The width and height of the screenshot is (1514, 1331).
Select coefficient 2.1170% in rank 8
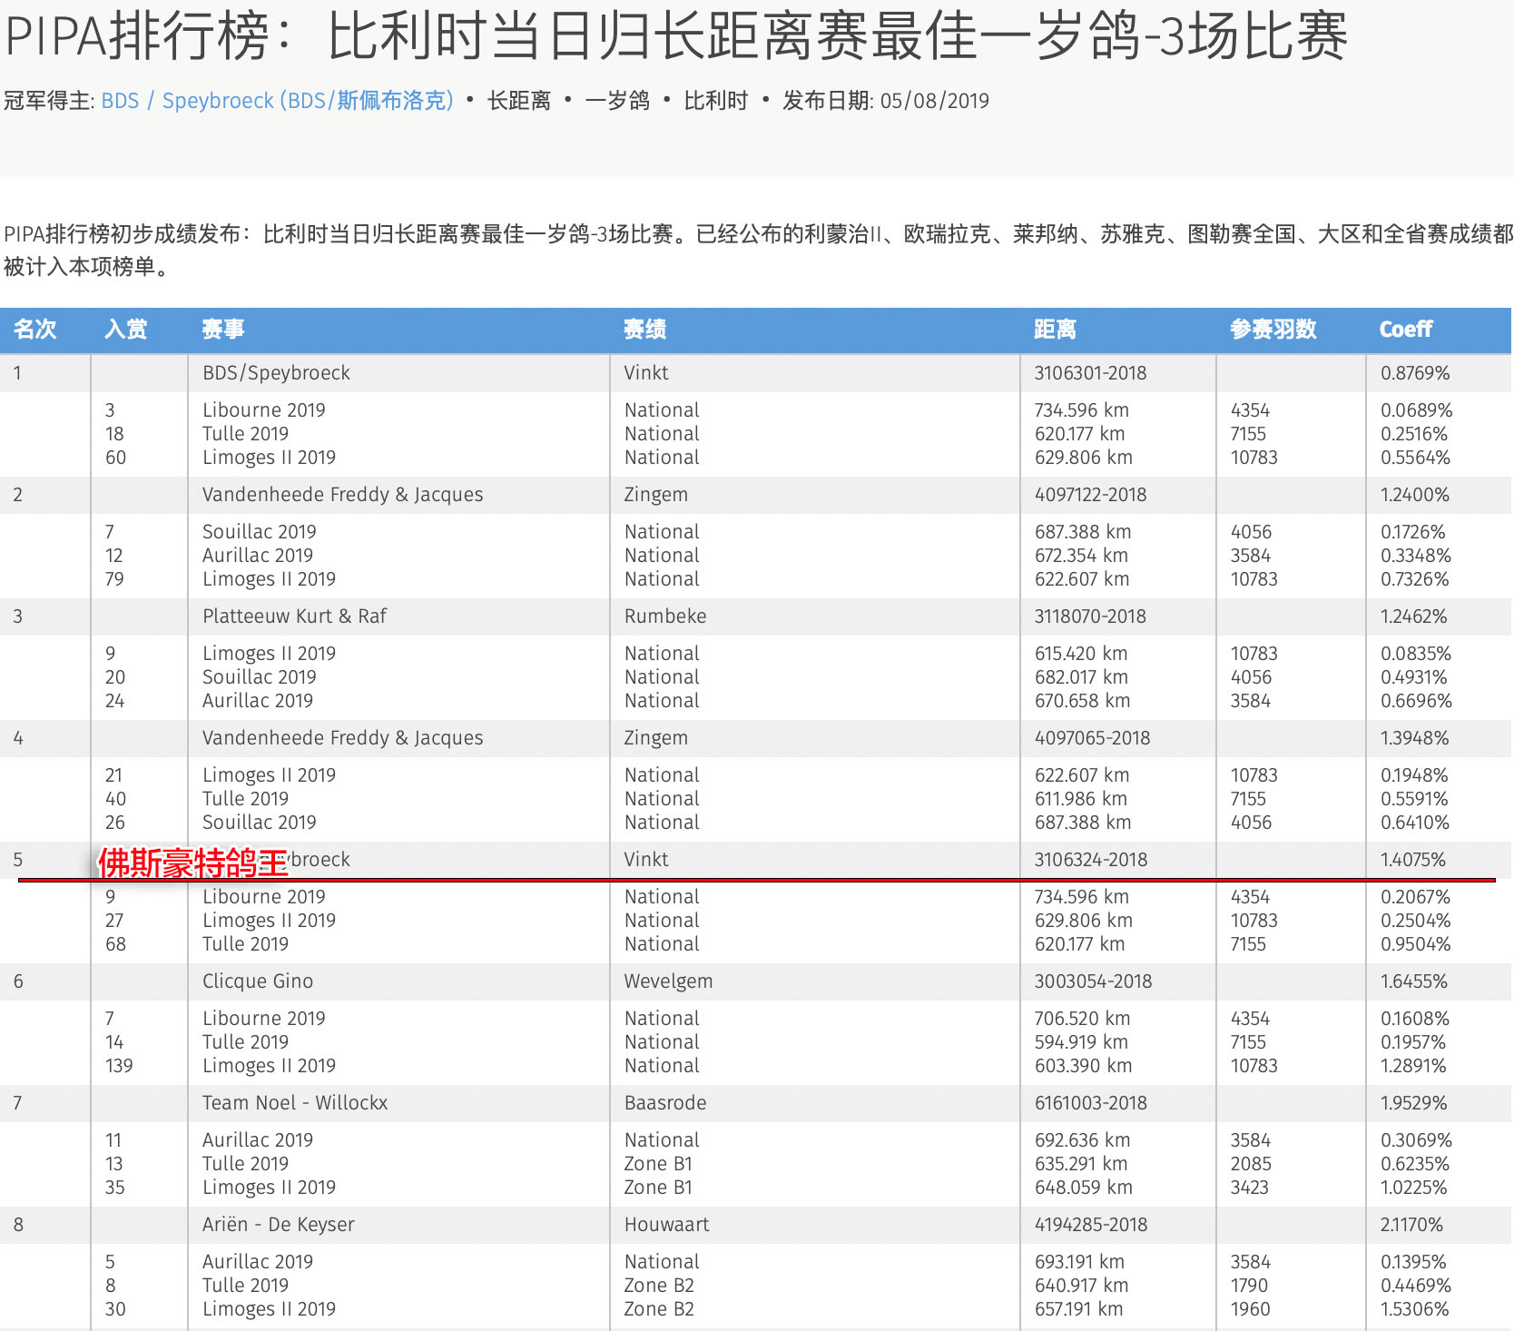pyautogui.click(x=1411, y=1225)
